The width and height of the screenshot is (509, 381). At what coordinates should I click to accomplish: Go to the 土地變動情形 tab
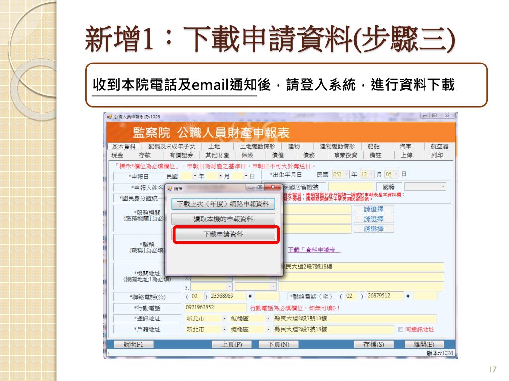click(257, 146)
